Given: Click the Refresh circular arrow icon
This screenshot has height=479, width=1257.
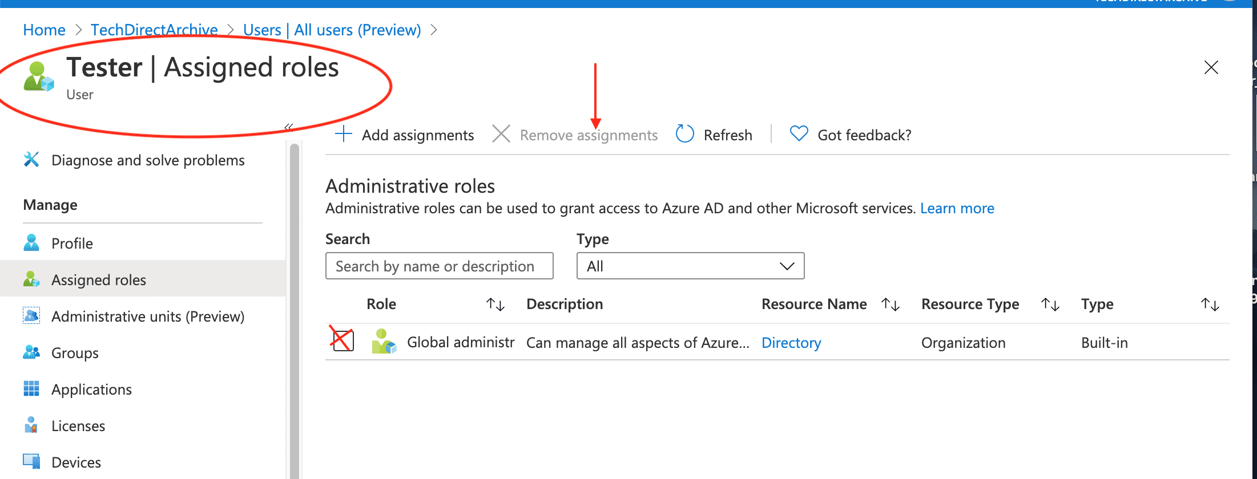Looking at the screenshot, I should pos(684,135).
